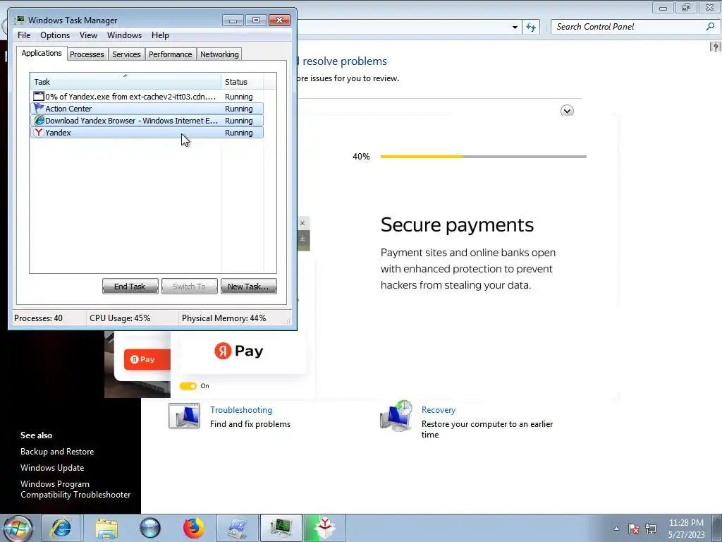This screenshot has width=722, height=542.
Task: Select Running status of Yandex row
Action: 238,133
